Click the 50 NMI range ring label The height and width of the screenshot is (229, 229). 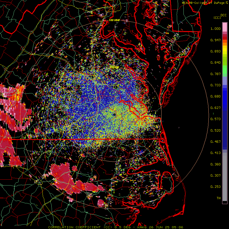(114, 67)
